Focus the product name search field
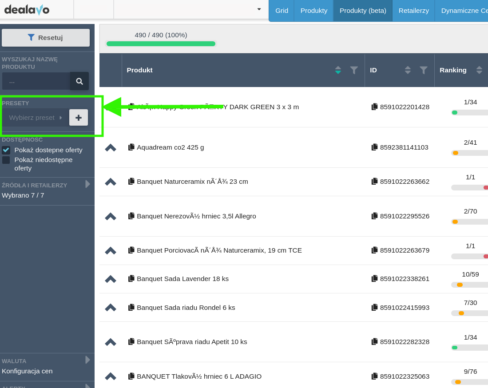This screenshot has width=488, height=388. pyautogui.click(x=36, y=81)
